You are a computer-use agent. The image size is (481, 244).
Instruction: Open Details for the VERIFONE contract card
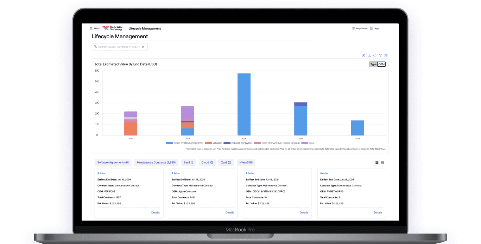tap(156, 212)
